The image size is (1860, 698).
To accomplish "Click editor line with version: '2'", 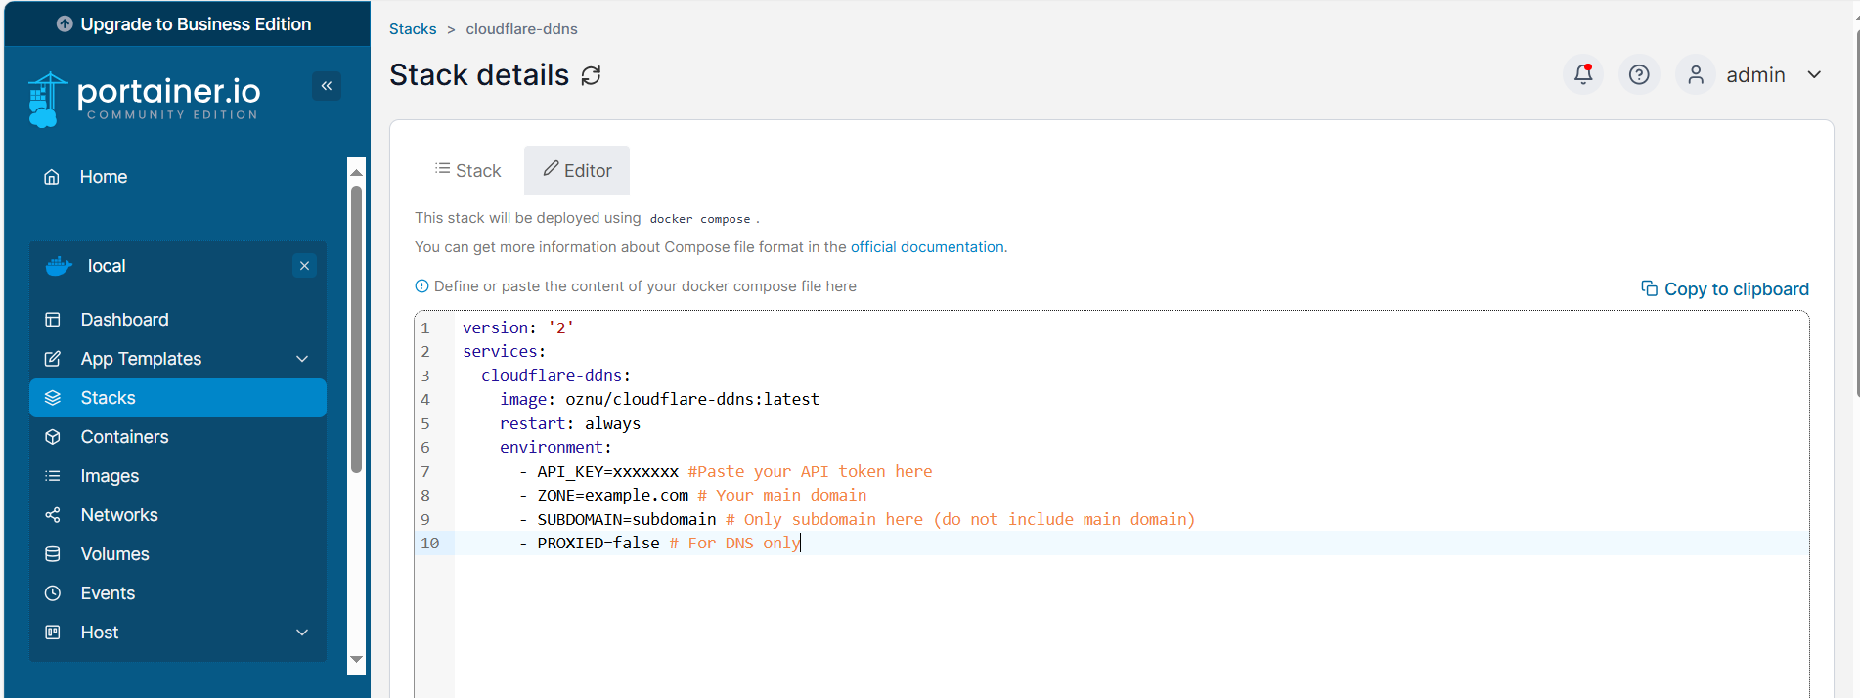I will click(x=518, y=327).
